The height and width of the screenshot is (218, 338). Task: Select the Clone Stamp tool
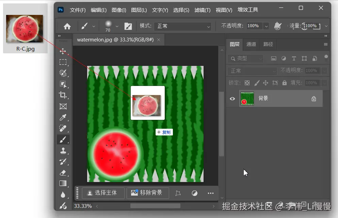(63, 150)
